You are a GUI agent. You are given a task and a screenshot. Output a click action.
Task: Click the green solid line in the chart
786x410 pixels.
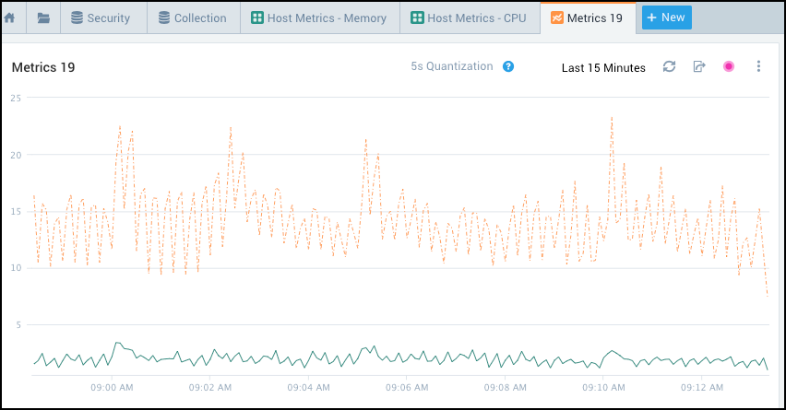(x=369, y=349)
